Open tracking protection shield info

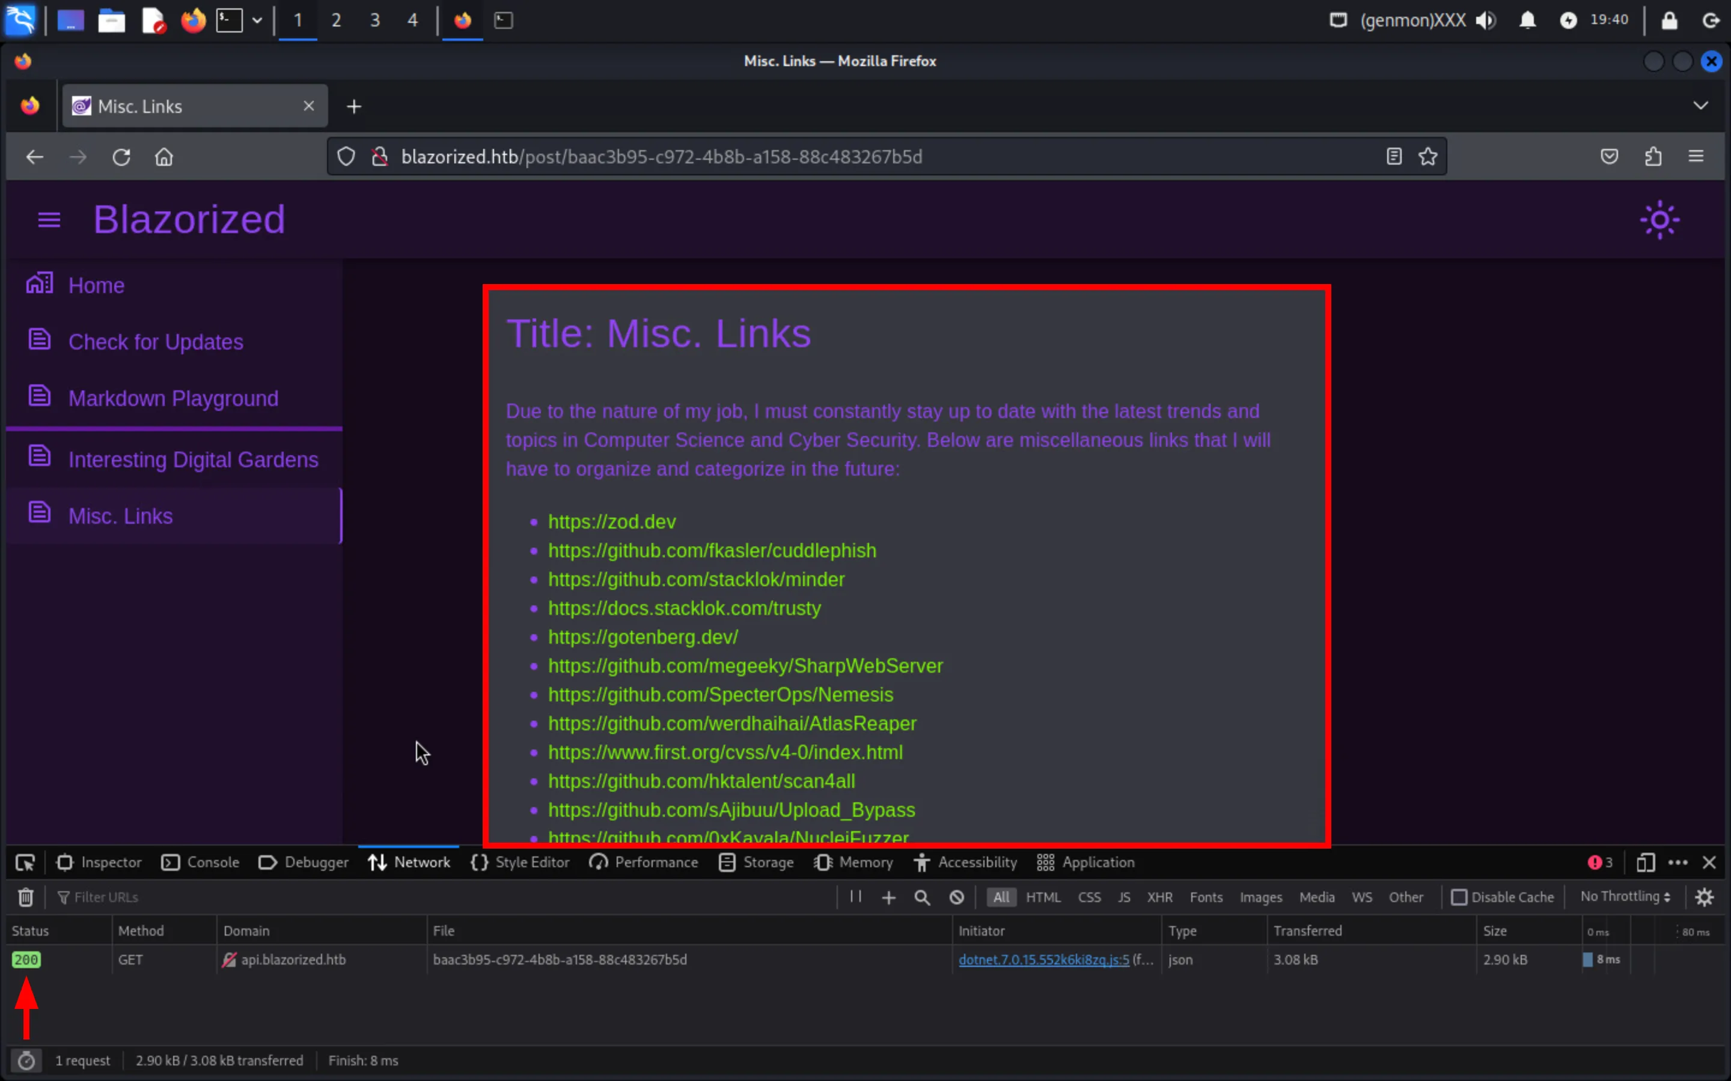click(346, 157)
